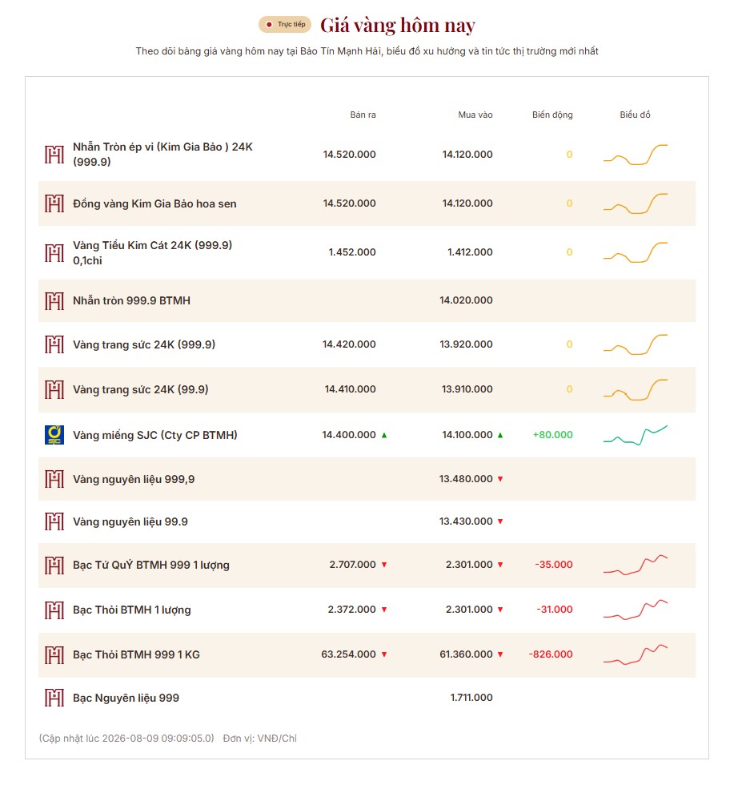This screenshot has width=754, height=785.
Task: Select the 'Bán ra' column header
Action: [x=363, y=115]
